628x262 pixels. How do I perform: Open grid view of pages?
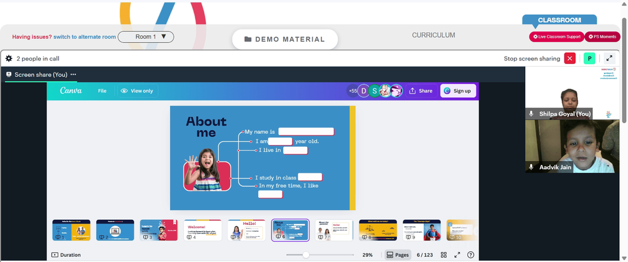click(x=444, y=255)
